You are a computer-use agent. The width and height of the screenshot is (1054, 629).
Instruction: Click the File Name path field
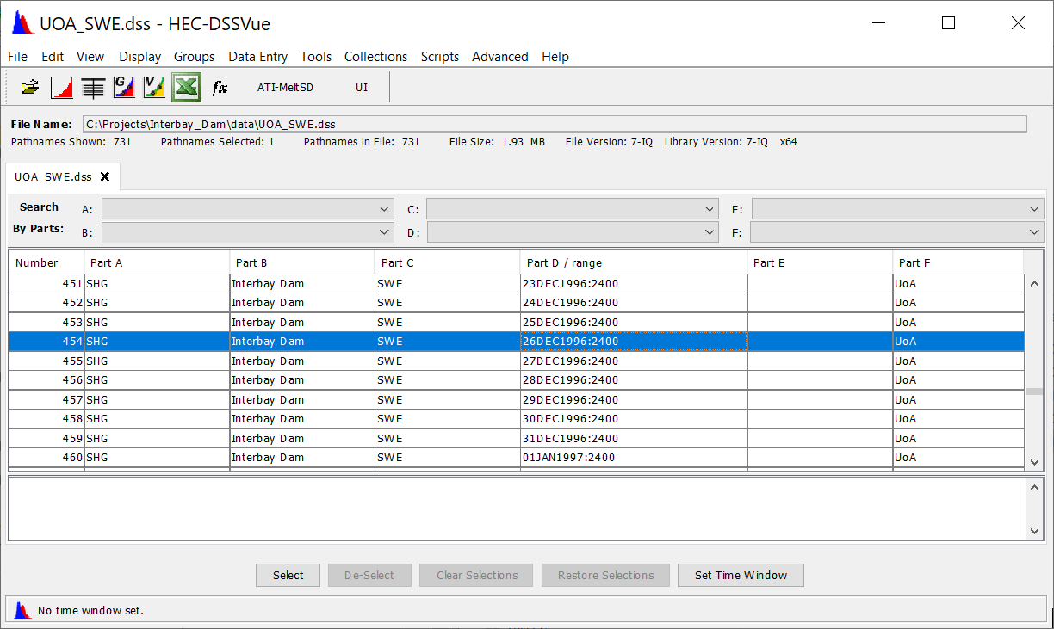coord(555,124)
